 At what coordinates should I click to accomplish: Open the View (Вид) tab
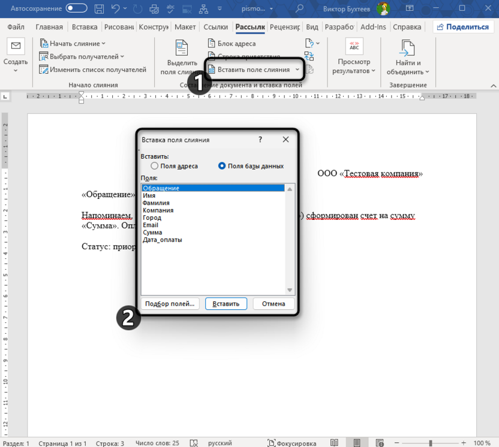pos(312,27)
